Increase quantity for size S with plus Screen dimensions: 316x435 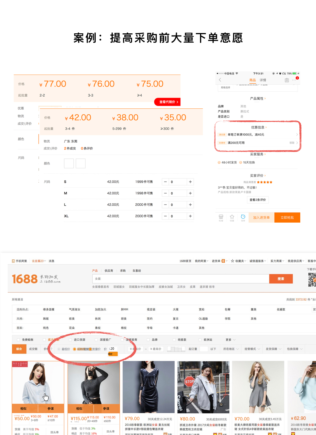coord(190,182)
